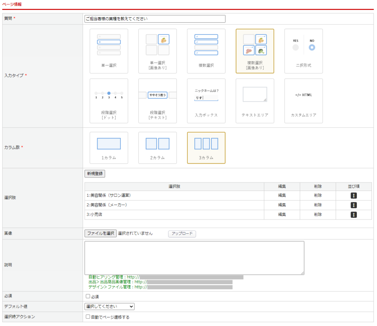The height and width of the screenshot is (326, 377).
Task: Click into the 質問 text field
Action: click(155, 19)
